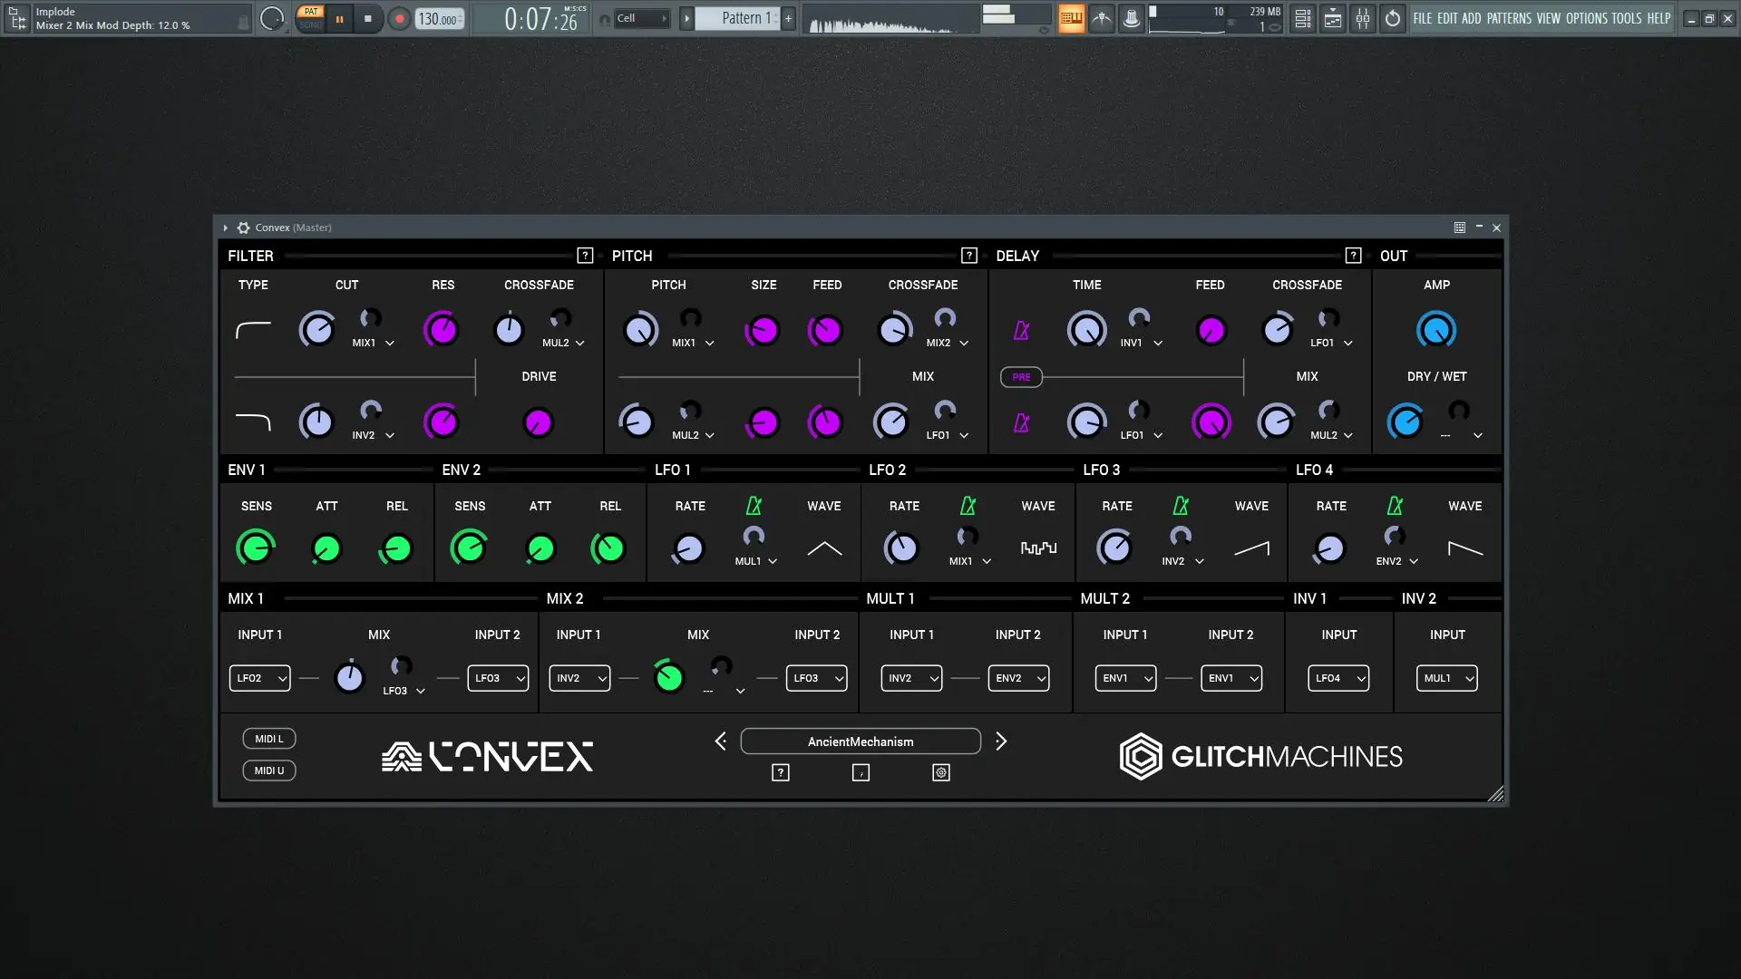Open MIX 1 INPUT 1 LFO2 dropdown

(259, 678)
